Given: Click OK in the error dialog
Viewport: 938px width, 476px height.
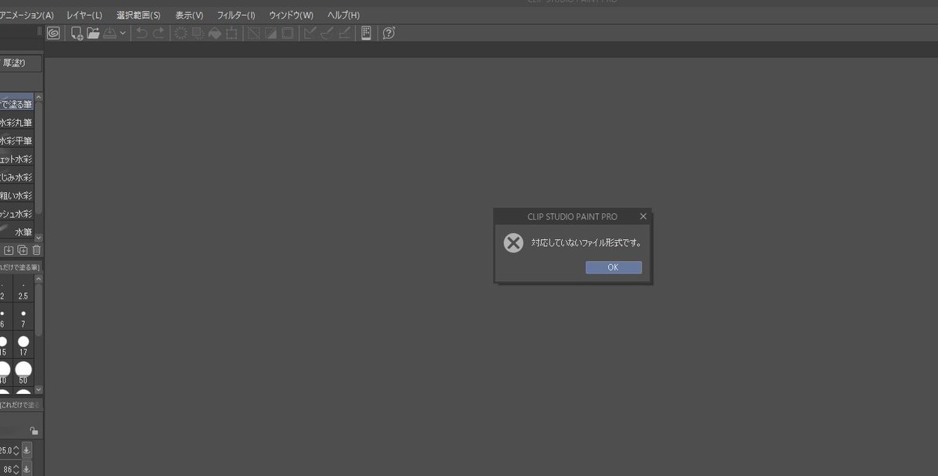Looking at the screenshot, I should pos(614,267).
